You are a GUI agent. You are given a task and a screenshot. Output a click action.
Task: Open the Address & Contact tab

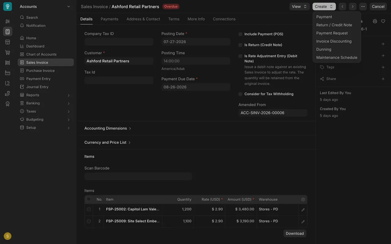[143, 19]
